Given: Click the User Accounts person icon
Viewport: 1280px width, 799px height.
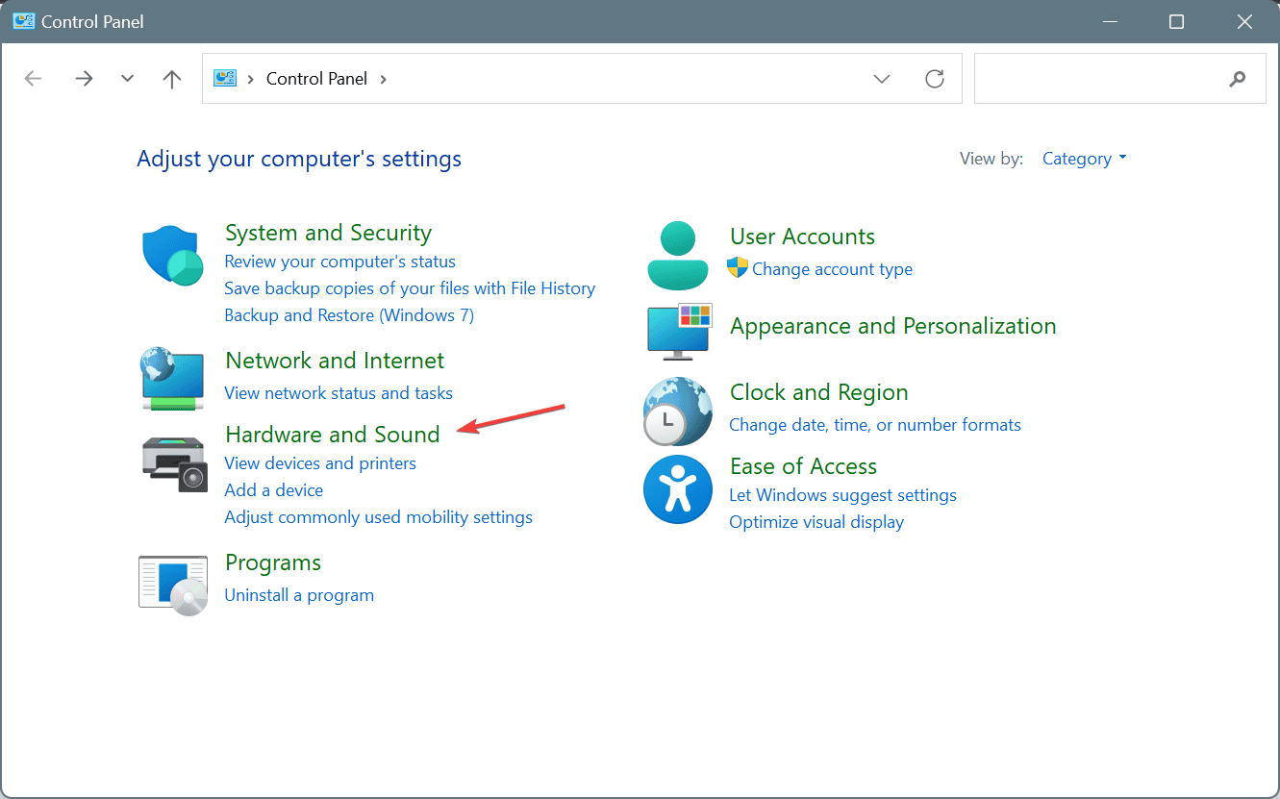Looking at the screenshot, I should point(678,256).
